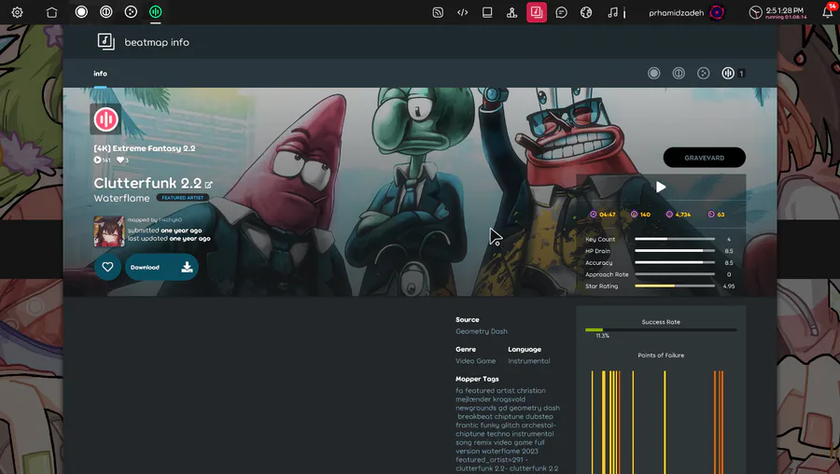
Task: Switch the beatmap header to osu! mode
Action: point(653,74)
